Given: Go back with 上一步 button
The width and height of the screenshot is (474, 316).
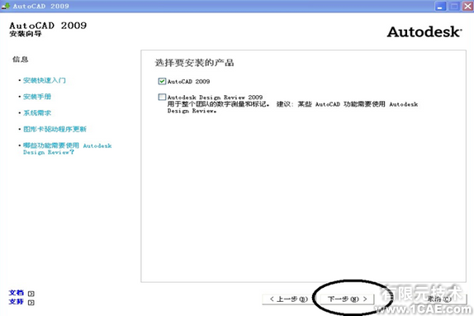Looking at the screenshot, I should [287, 299].
